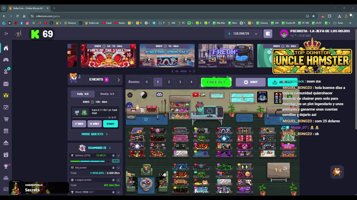
Task: Open the balance currency dropdown arrow
Action: pos(256,34)
